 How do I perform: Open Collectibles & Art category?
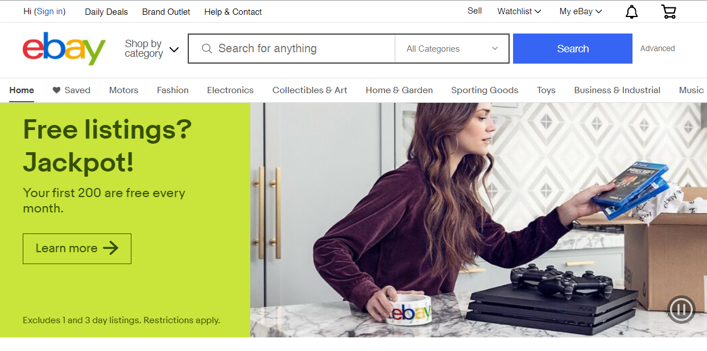[x=309, y=90]
